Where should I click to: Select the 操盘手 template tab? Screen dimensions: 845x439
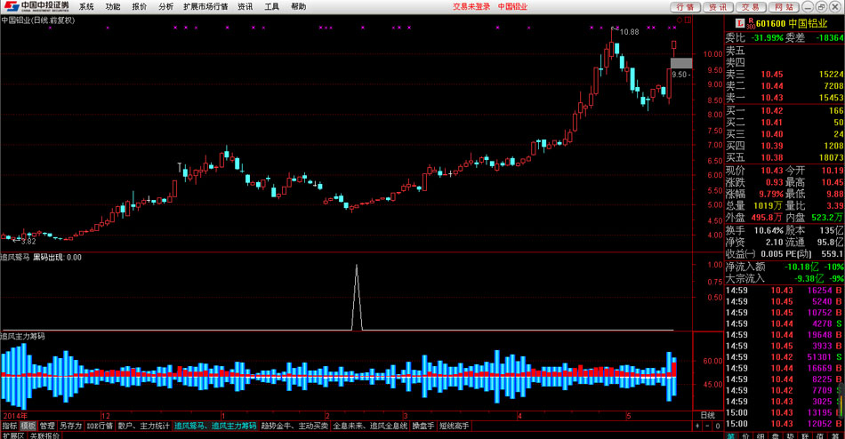423,426
